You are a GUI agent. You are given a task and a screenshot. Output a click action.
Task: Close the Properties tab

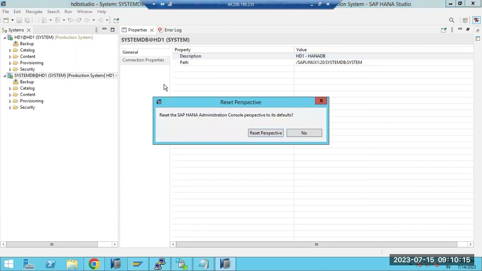[152, 30]
